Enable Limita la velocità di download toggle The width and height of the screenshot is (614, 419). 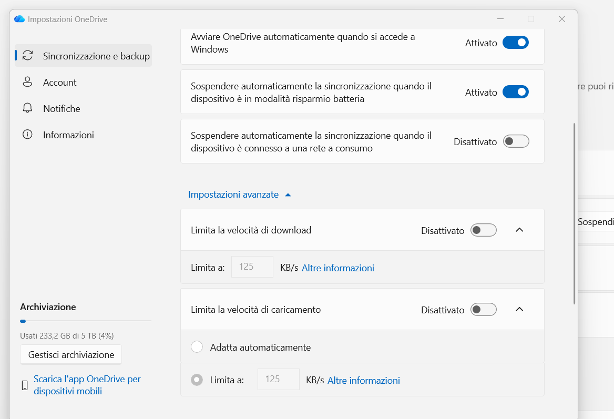click(x=484, y=230)
